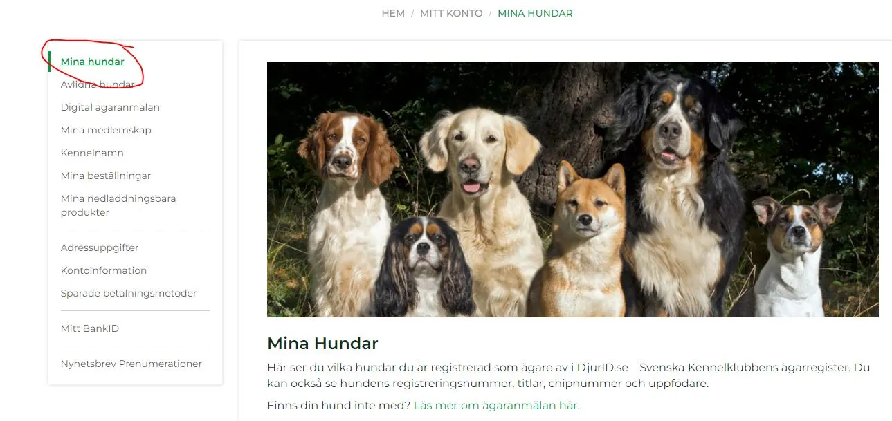Screen dimensions: 892x421
Task: Click the MINA HUNDAR breadcrumb
Action: pyautogui.click(x=535, y=13)
